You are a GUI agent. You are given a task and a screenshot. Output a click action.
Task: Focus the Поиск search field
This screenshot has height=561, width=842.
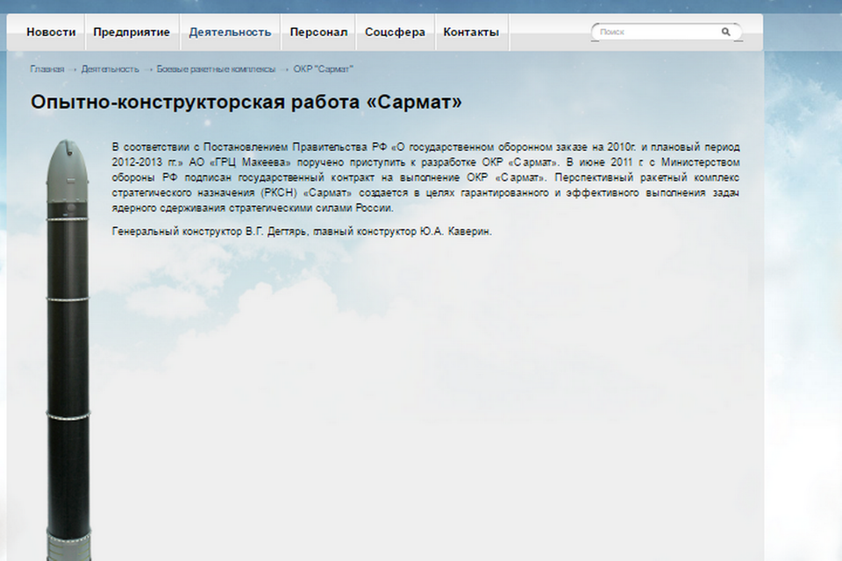658,32
